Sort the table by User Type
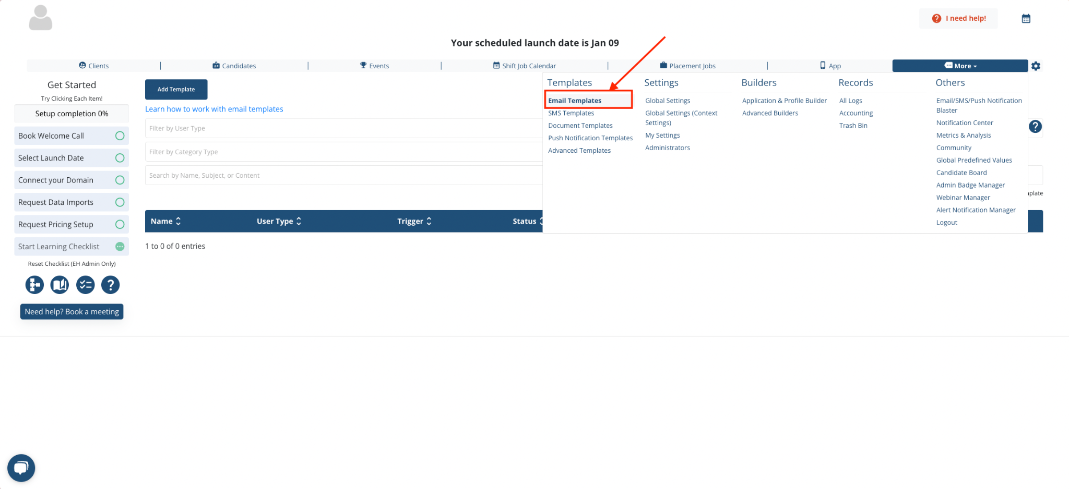 pyautogui.click(x=278, y=221)
